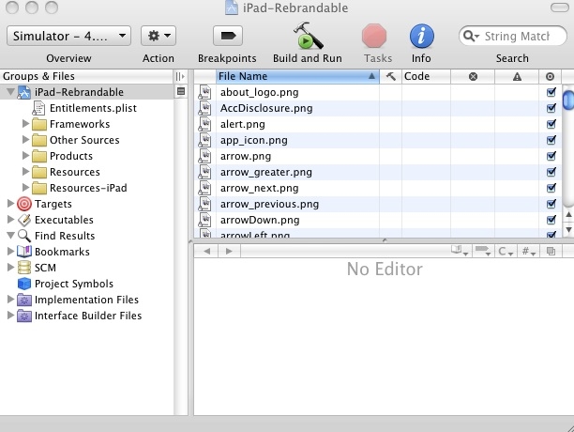Select the Project Symbols cube icon
574x432 pixels.
(24, 284)
